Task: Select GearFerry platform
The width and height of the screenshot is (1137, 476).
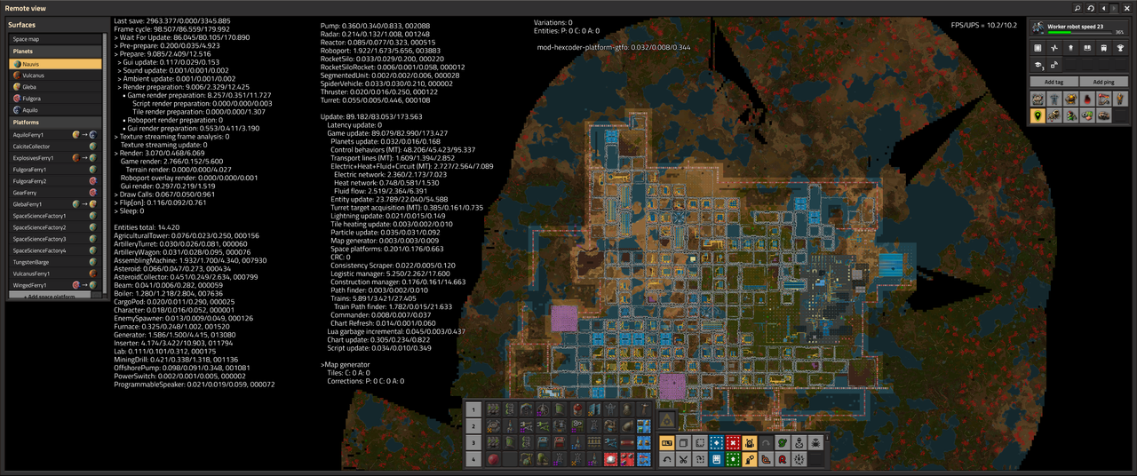Action: (55, 192)
